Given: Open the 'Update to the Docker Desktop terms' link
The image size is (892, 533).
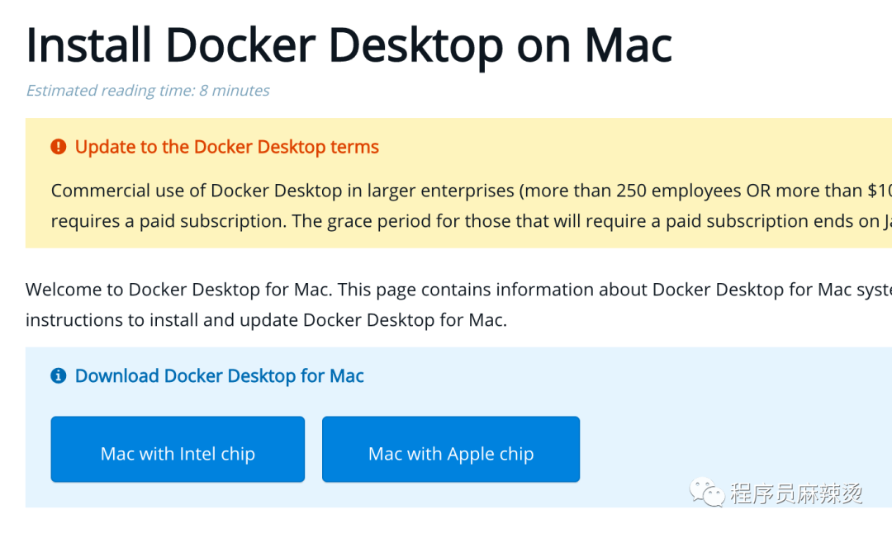Looking at the screenshot, I should 226,146.
